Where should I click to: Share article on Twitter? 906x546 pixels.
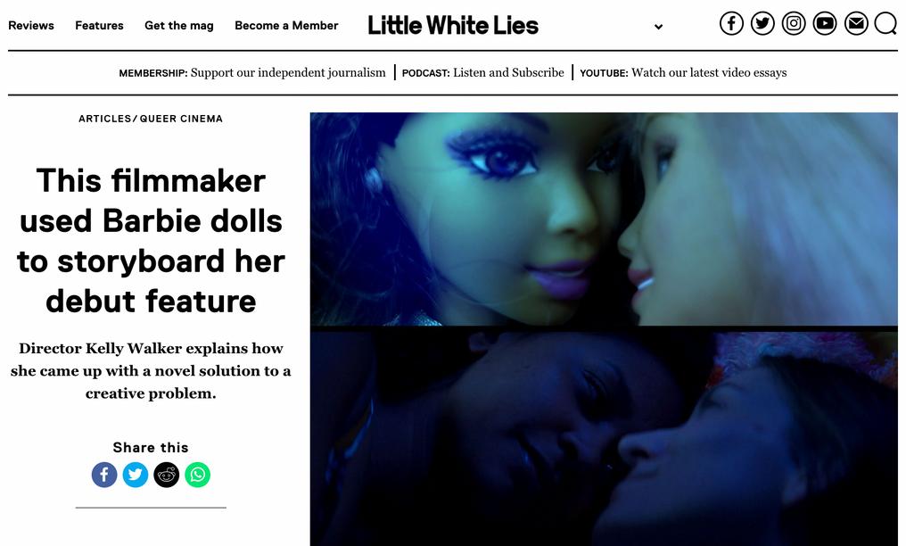[136, 475]
